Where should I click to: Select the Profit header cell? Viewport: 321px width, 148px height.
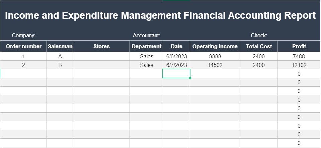pos(299,46)
